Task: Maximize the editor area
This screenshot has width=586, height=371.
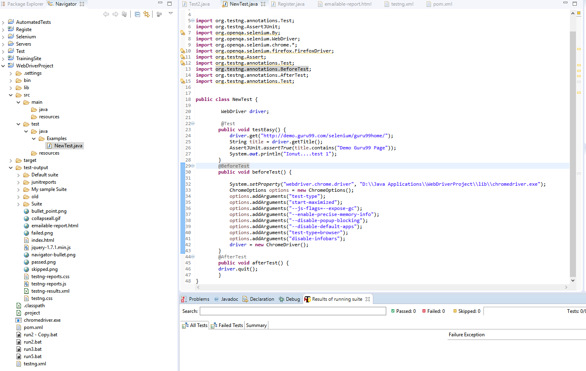Action: (575, 3)
